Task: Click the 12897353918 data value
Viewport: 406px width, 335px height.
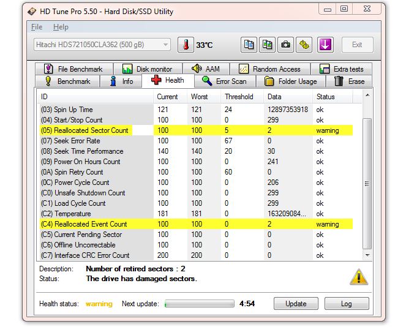Action: (288, 110)
